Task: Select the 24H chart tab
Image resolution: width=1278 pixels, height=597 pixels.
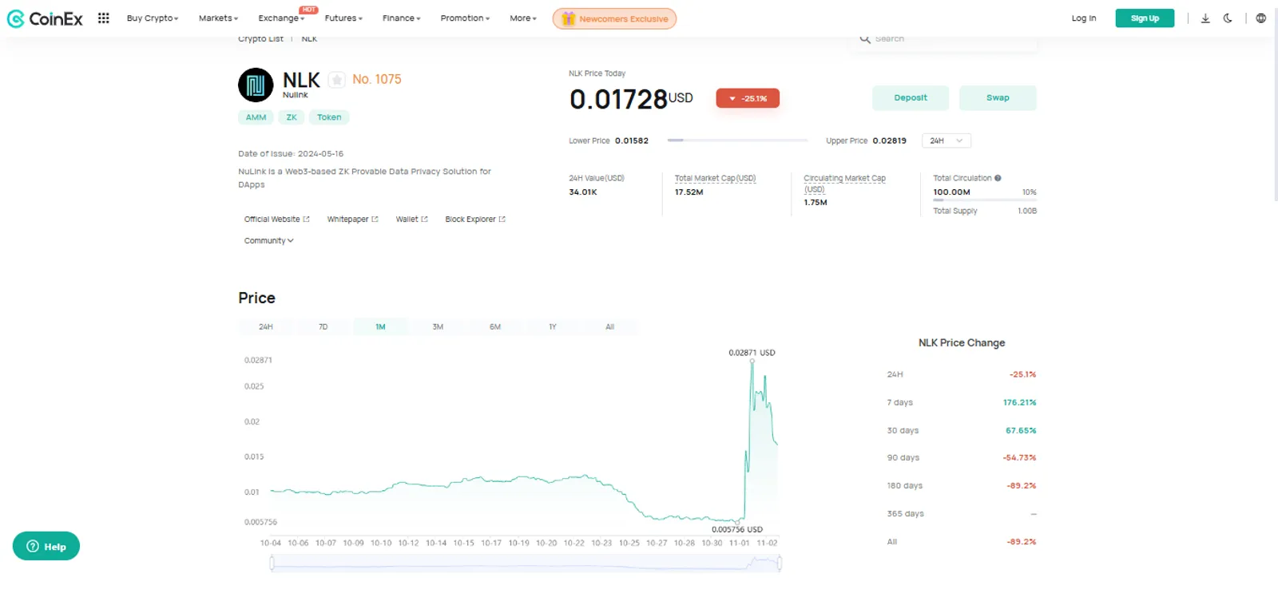Action: (x=266, y=326)
